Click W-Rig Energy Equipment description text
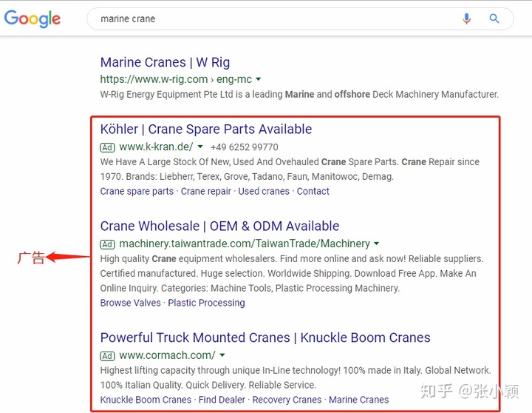Image resolution: width=532 pixels, height=413 pixels. pyautogui.click(x=299, y=95)
